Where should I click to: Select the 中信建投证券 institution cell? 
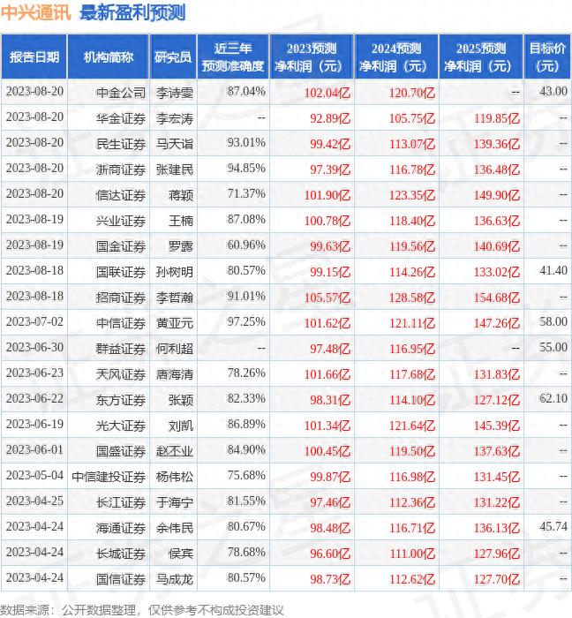109,477
